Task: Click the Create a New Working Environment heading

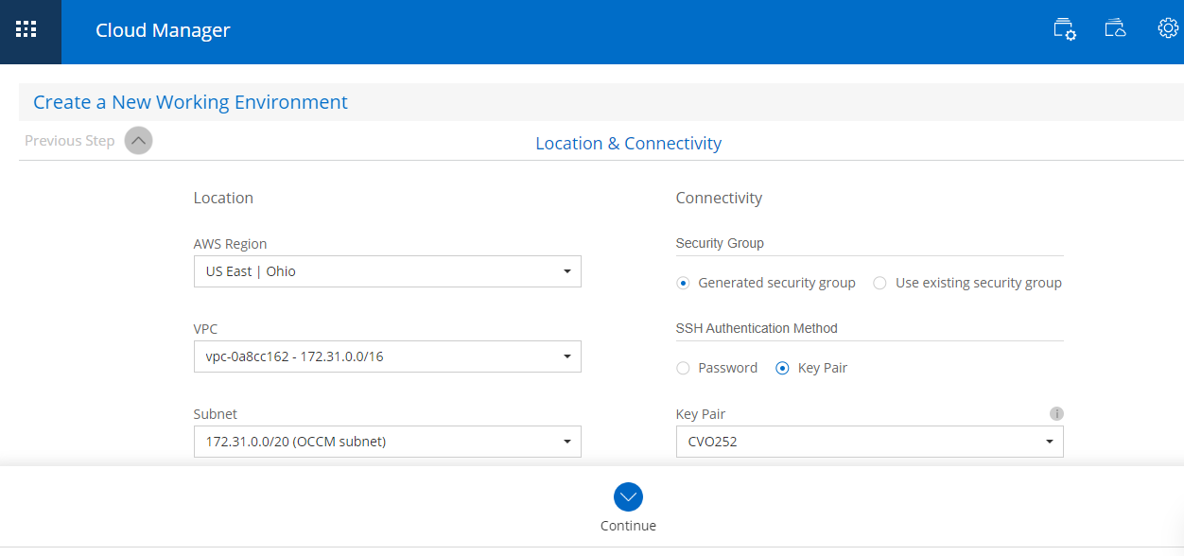Action: pyautogui.click(x=190, y=102)
